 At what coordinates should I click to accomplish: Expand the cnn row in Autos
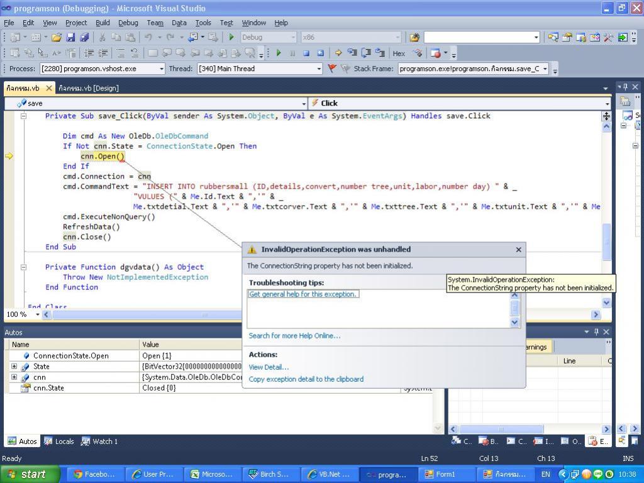click(x=14, y=377)
